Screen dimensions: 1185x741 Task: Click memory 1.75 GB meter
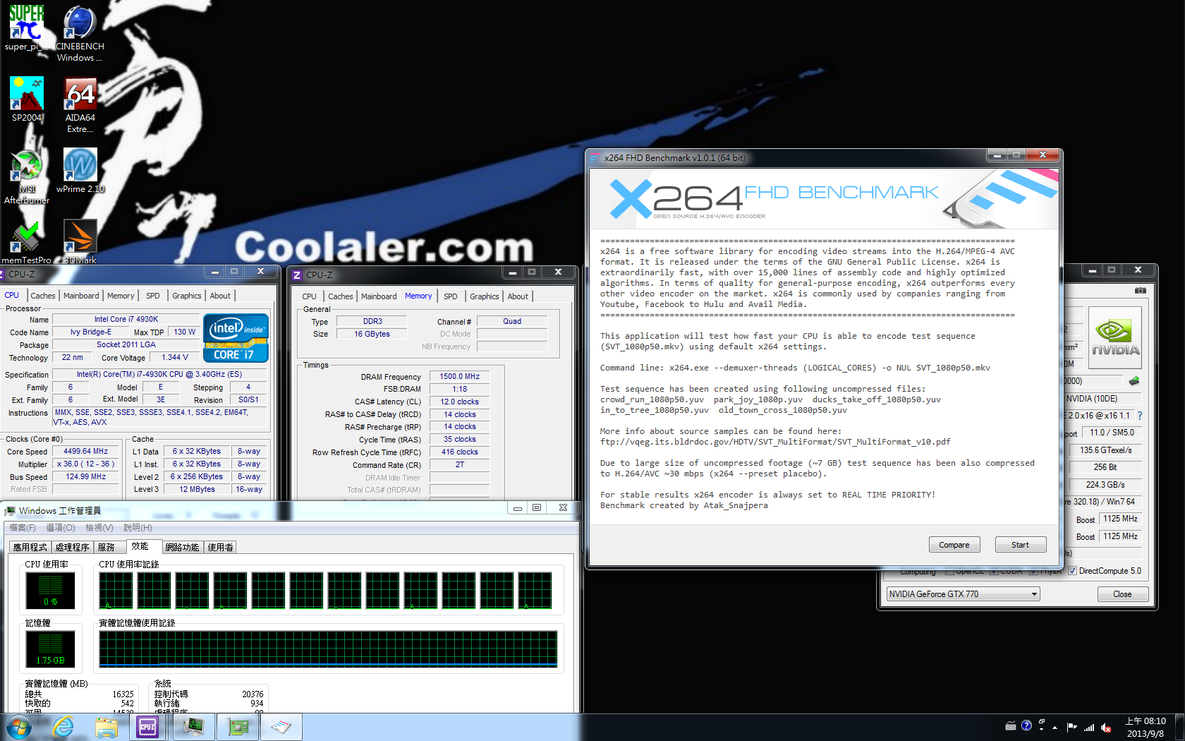click(50, 649)
